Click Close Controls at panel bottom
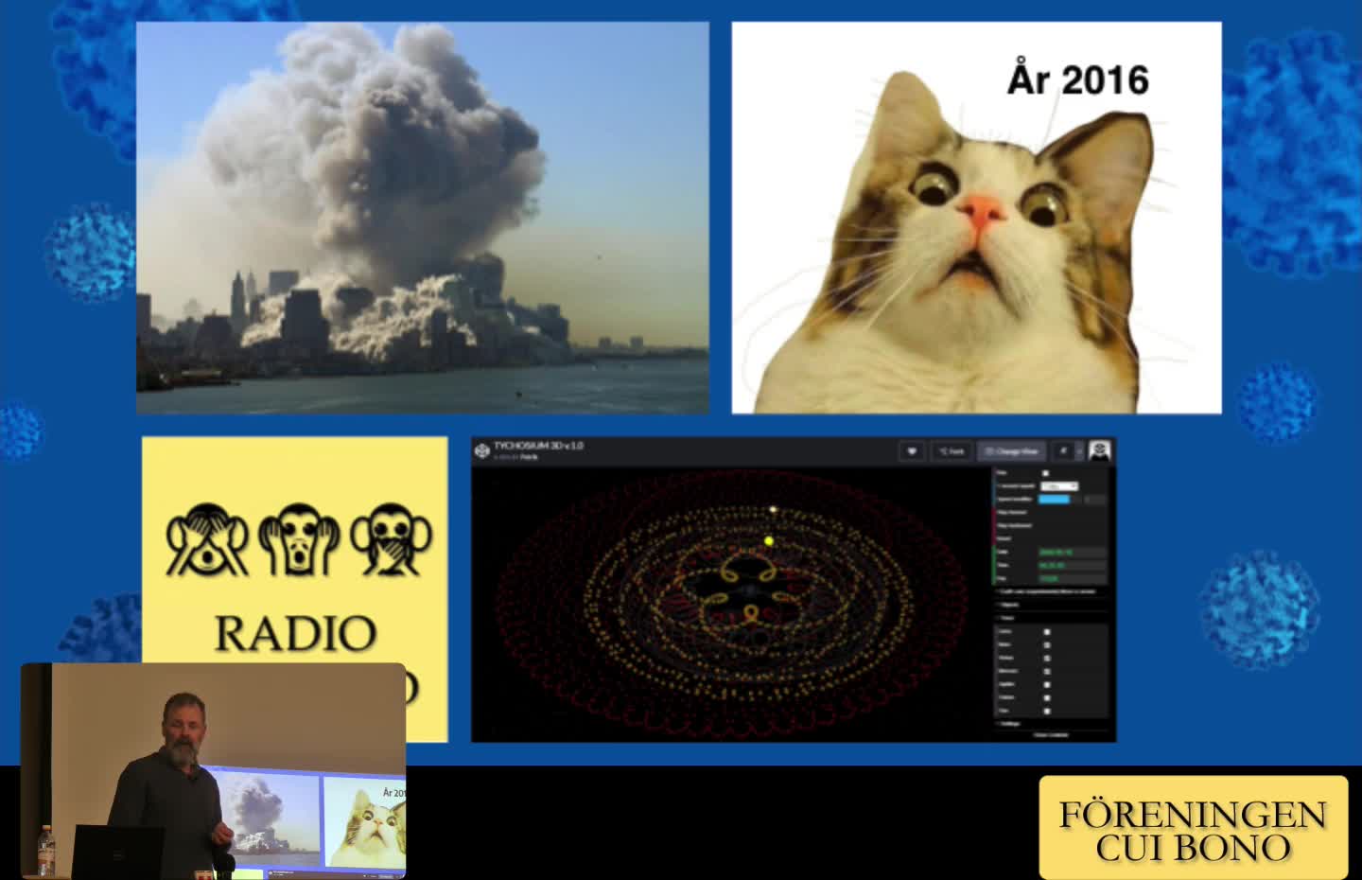1362x880 pixels. 1051,735
